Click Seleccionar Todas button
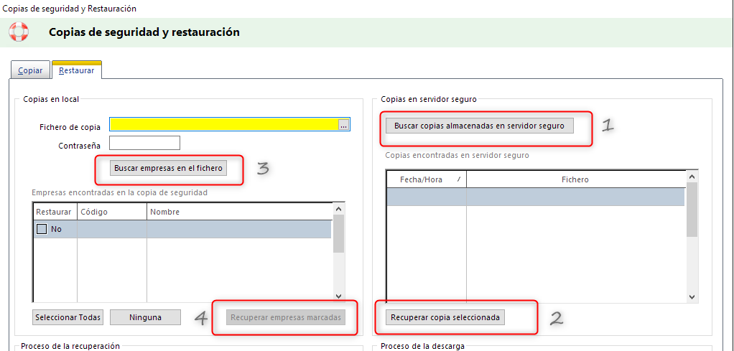The height and width of the screenshot is (351, 734). [x=68, y=317]
